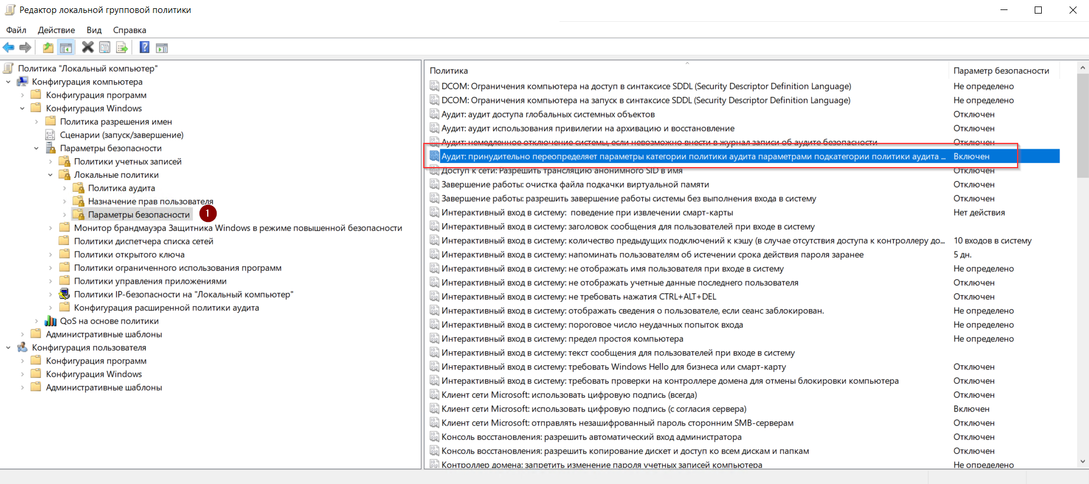Toggle the show/hide console tree icon
1089x484 pixels.
tap(66, 48)
